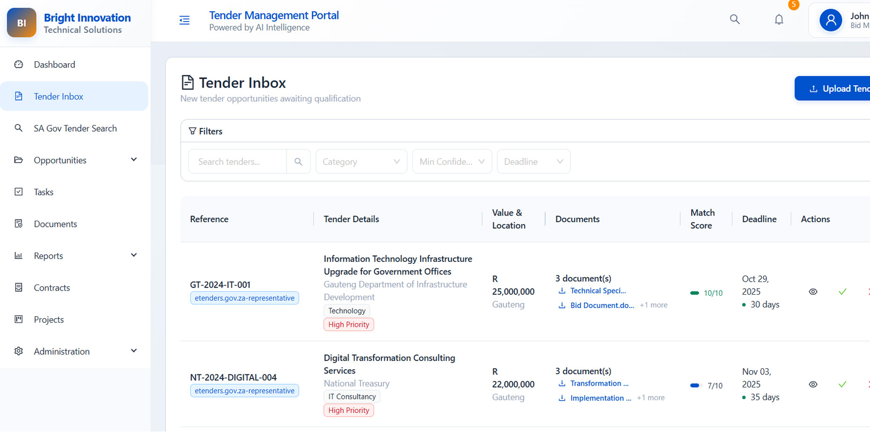View tender GT-2024-IT-001 with eye icon
This screenshot has width=870, height=432.
click(x=813, y=292)
